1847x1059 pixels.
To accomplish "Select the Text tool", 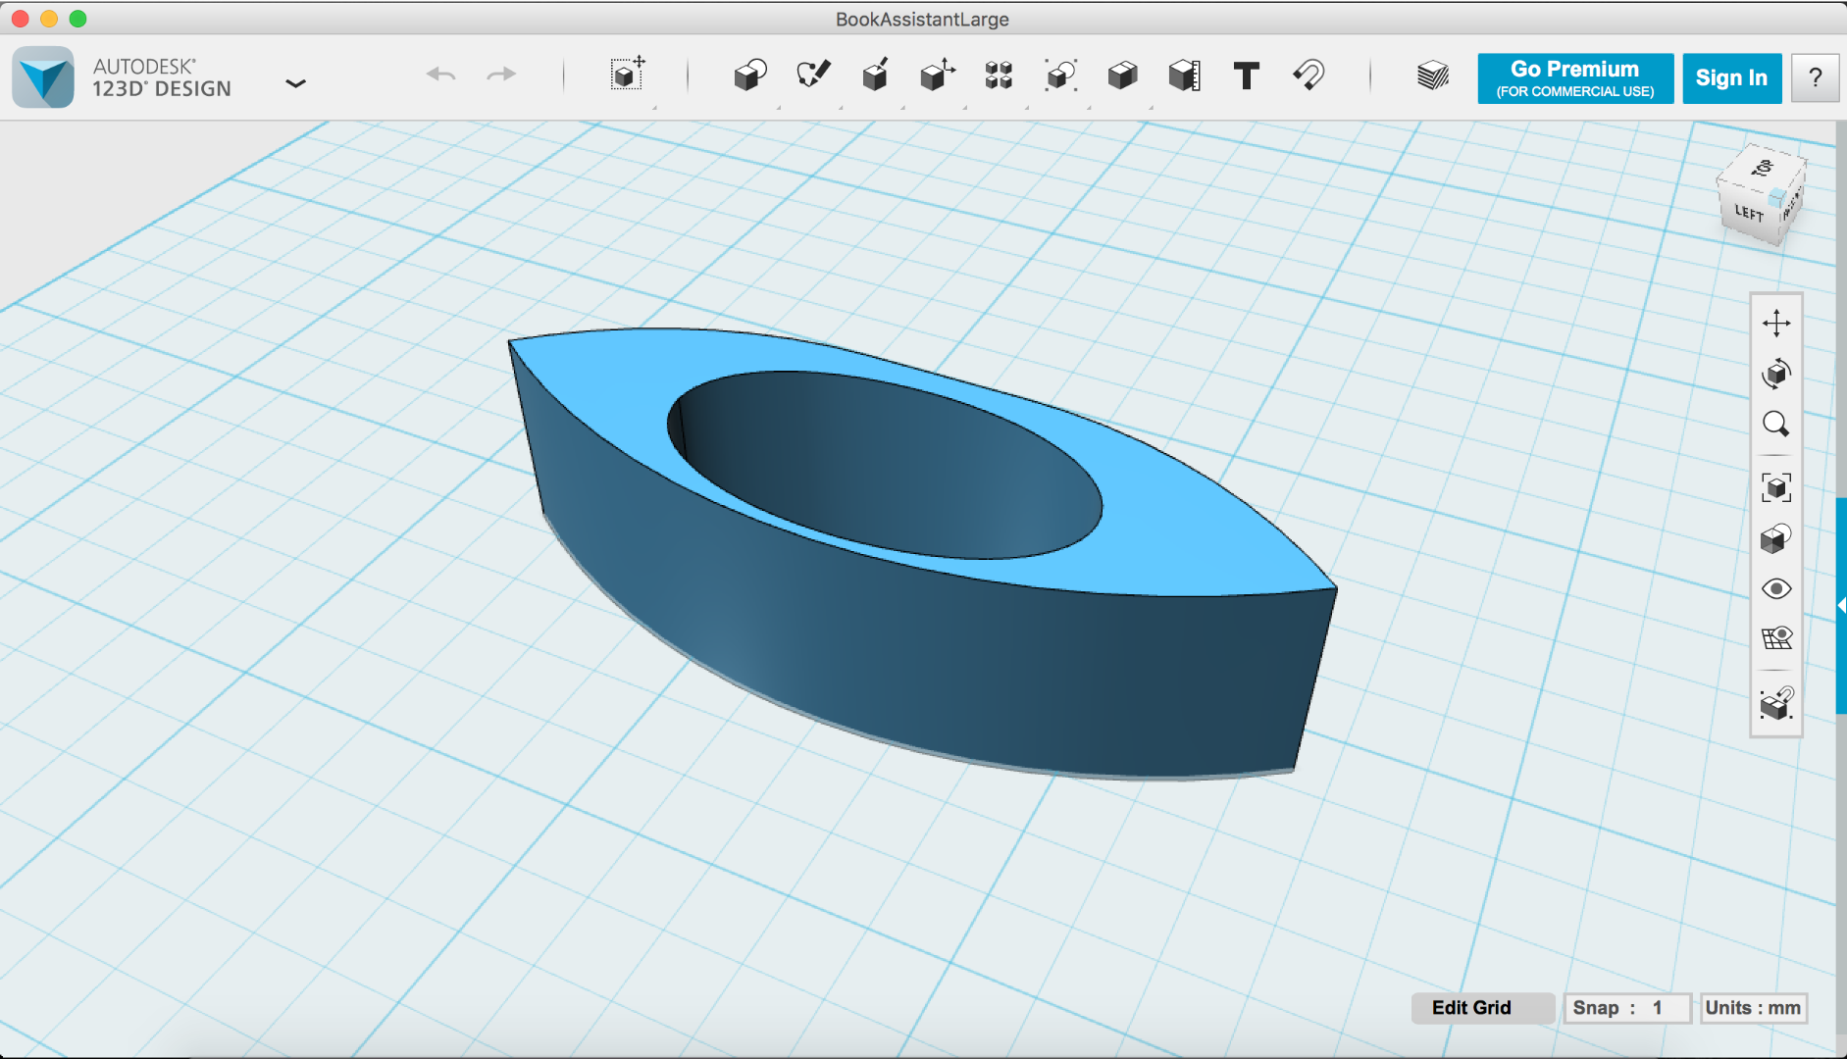I will coord(1247,76).
